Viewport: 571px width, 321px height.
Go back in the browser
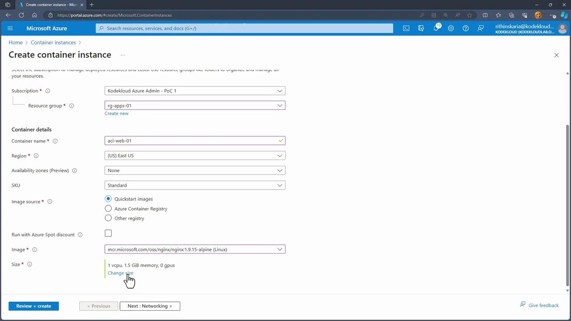click(x=8, y=15)
